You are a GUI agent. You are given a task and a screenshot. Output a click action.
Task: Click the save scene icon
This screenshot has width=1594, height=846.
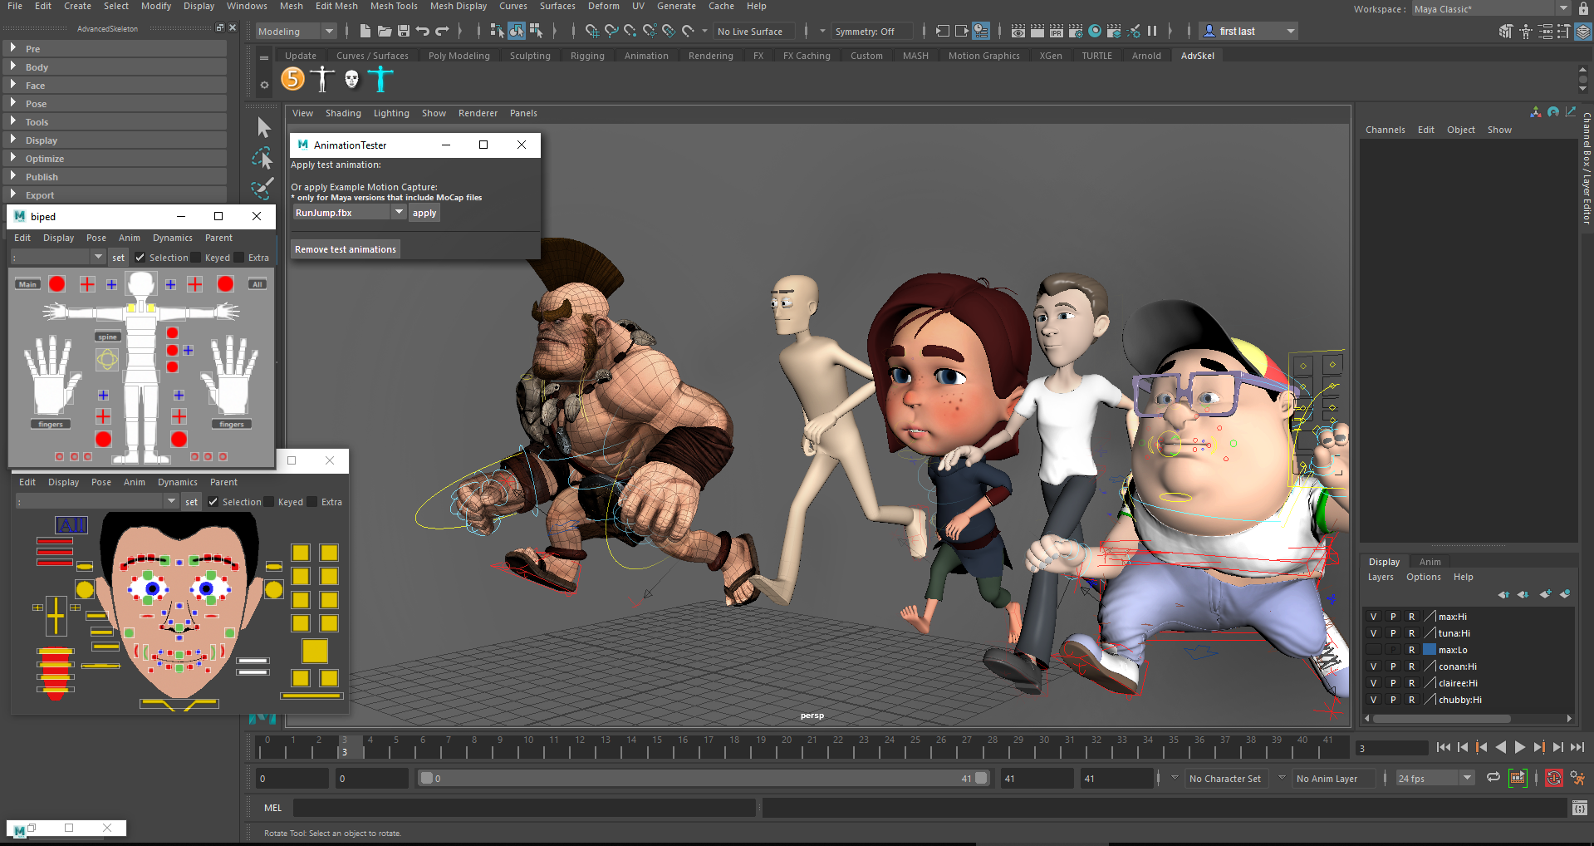click(x=404, y=32)
